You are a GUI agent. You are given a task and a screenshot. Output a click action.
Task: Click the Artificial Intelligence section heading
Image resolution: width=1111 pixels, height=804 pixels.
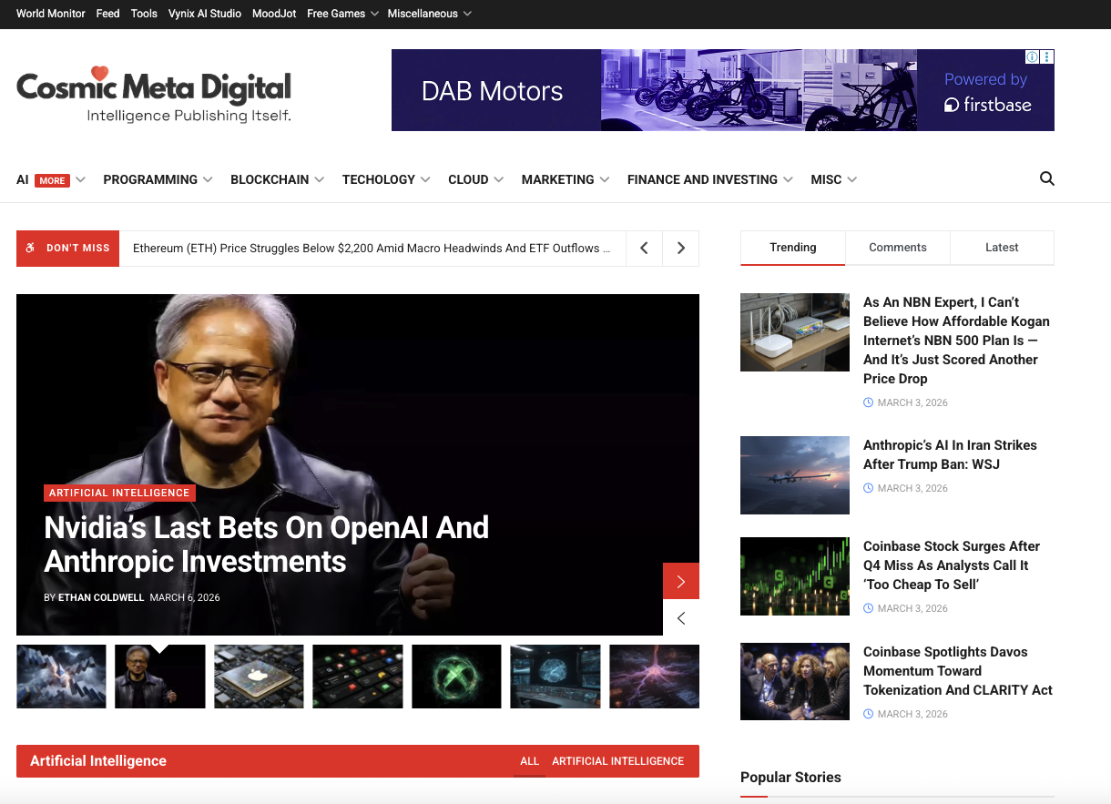(x=98, y=761)
